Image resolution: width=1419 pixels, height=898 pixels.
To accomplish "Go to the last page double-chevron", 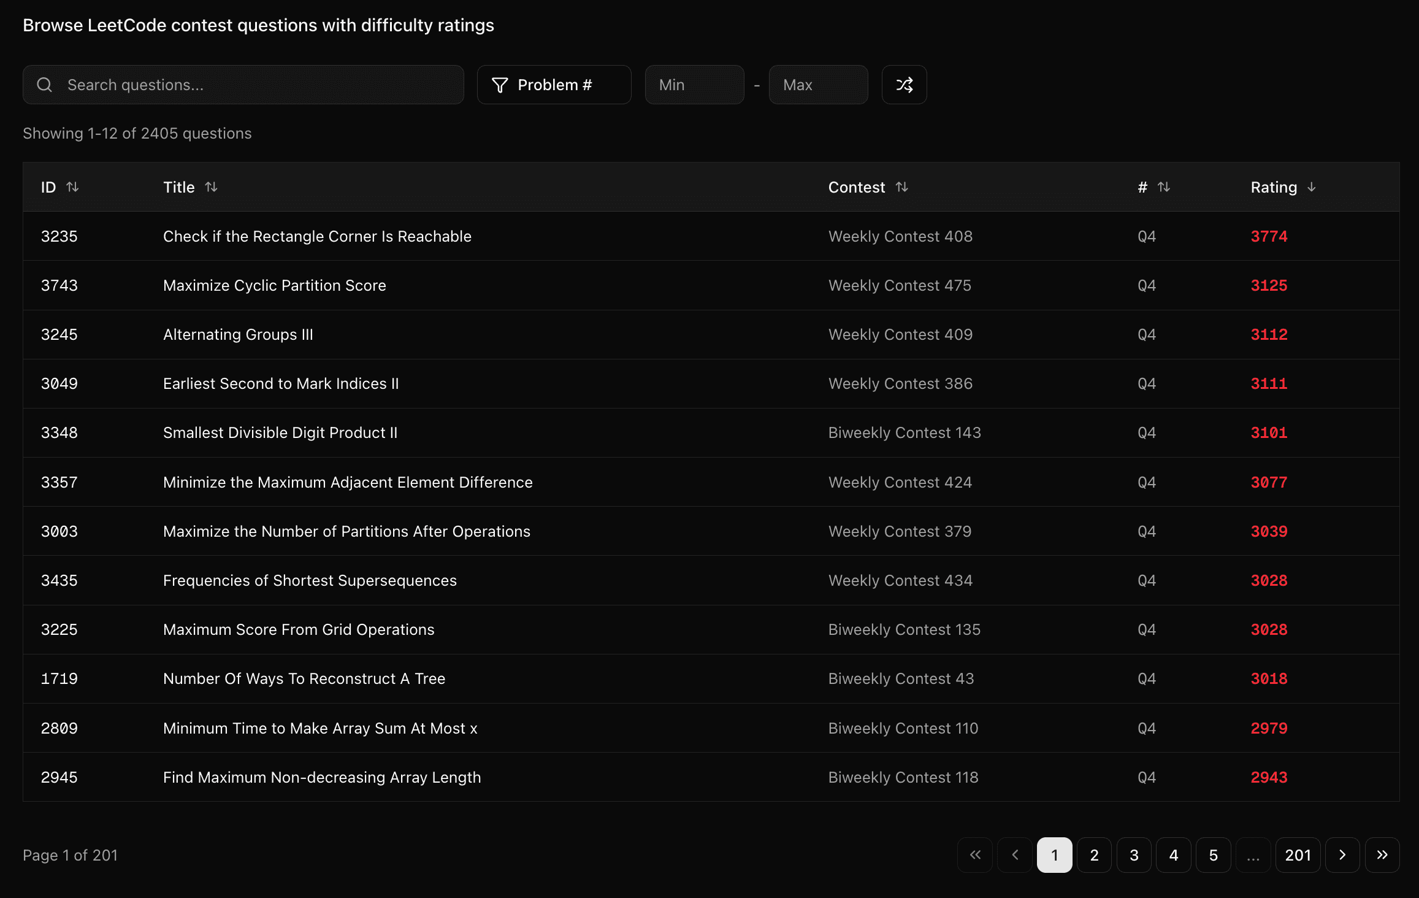I will 1382,855.
